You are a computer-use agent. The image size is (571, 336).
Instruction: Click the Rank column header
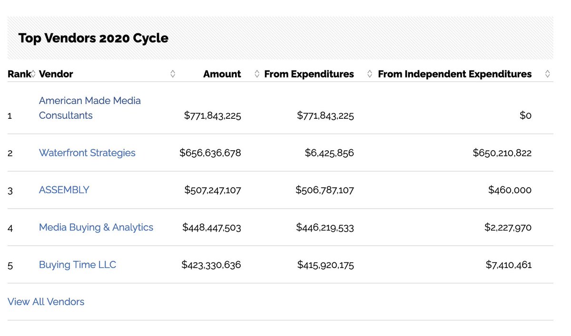click(19, 74)
